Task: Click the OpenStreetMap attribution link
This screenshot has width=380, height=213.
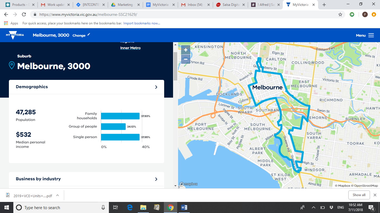Action: coord(365,186)
